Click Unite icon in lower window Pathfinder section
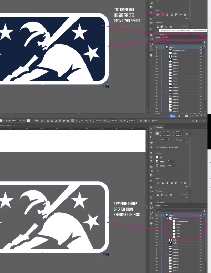The height and width of the screenshot is (273, 211). click(x=158, y=195)
